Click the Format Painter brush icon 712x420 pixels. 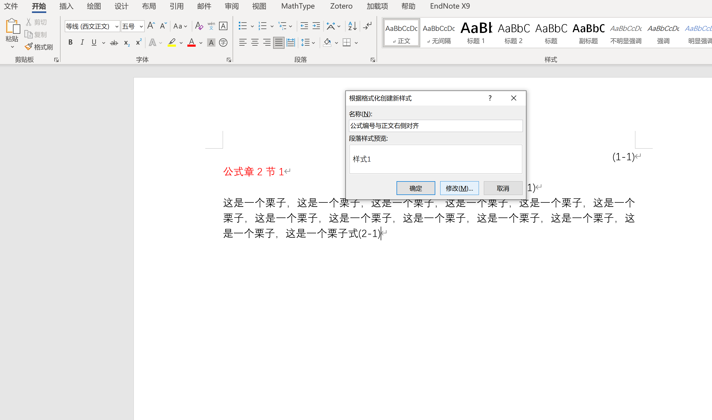28,47
